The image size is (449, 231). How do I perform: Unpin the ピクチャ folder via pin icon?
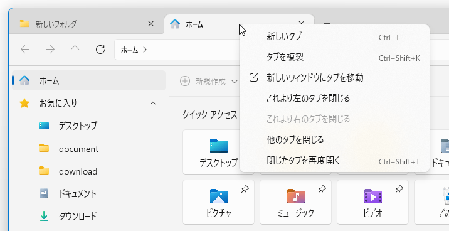(245, 189)
